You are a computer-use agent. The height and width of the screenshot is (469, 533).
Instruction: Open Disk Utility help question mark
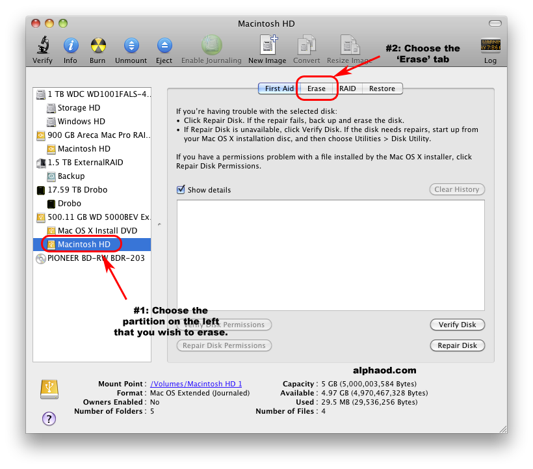click(x=49, y=419)
